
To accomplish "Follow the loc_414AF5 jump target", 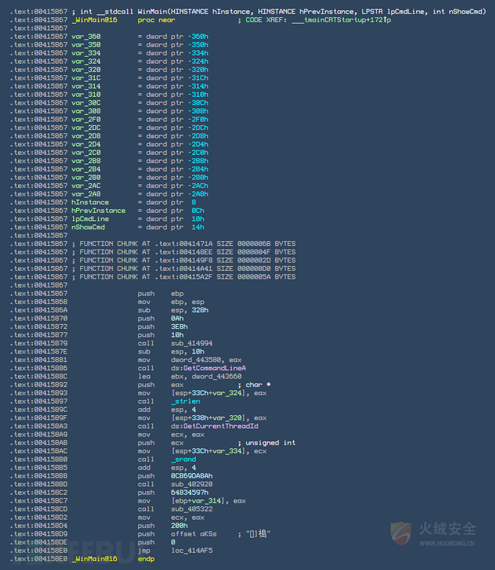I will coord(192,551).
